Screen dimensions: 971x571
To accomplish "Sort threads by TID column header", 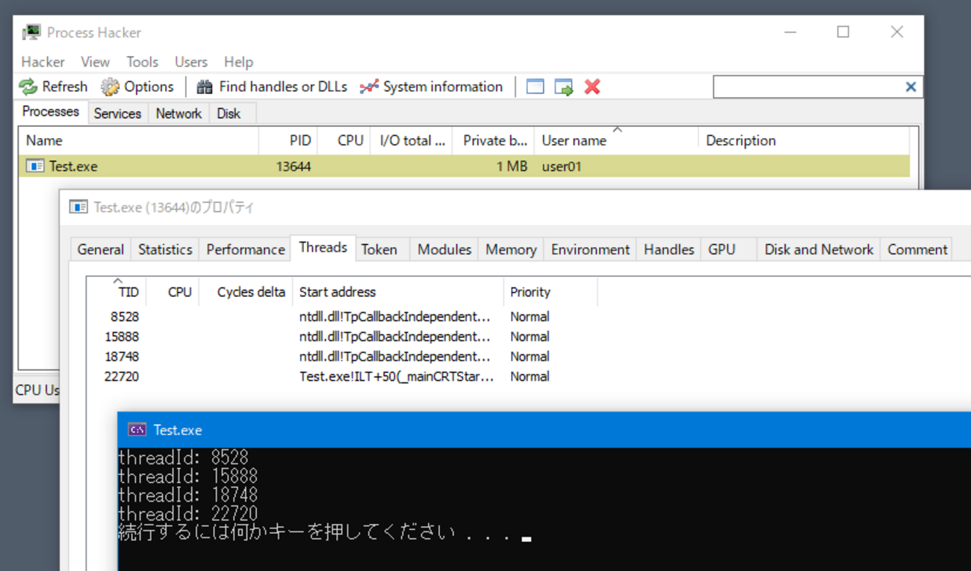I will (117, 292).
